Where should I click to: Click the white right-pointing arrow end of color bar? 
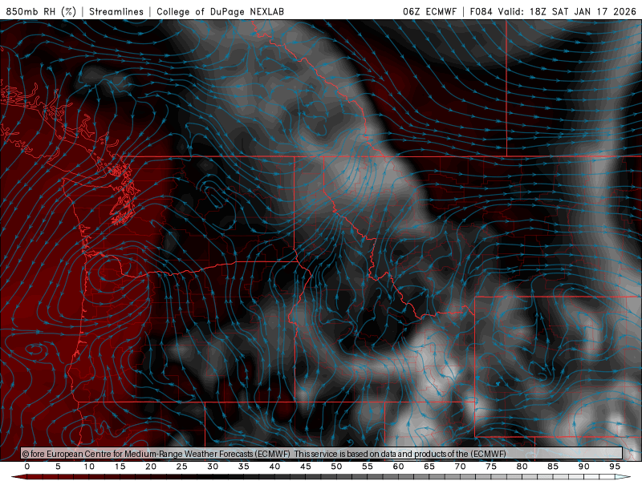(x=623, y=477)
